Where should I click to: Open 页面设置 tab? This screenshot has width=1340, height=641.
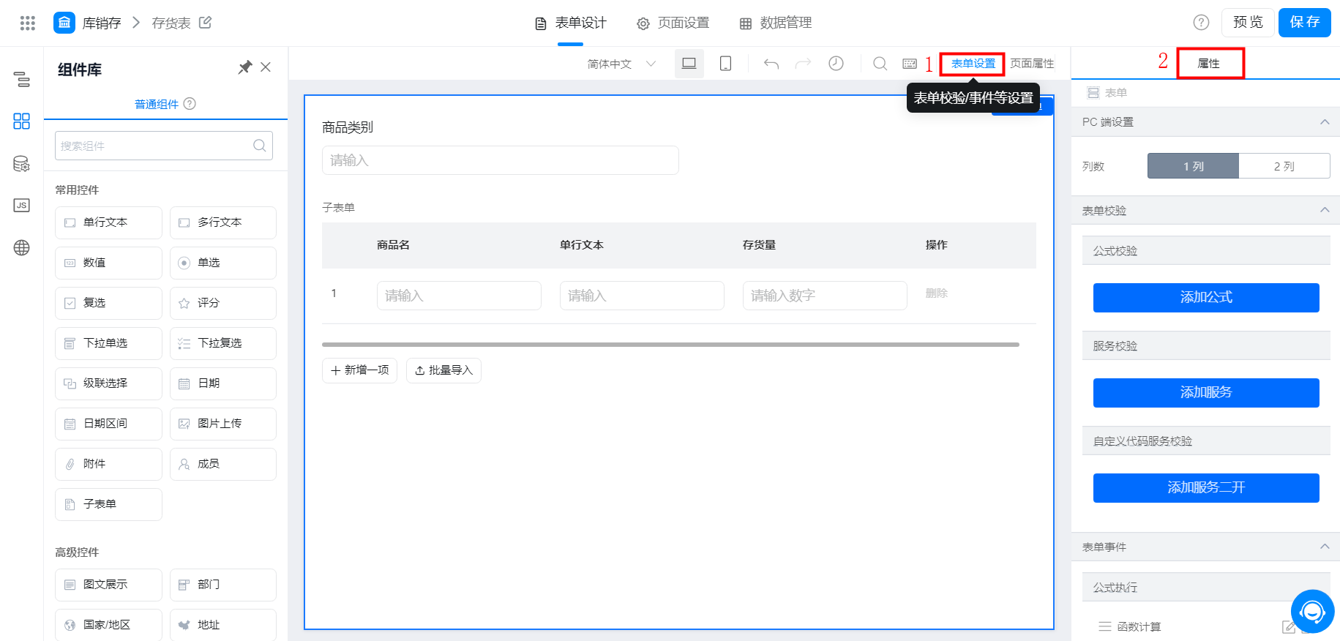click(673, 23)
